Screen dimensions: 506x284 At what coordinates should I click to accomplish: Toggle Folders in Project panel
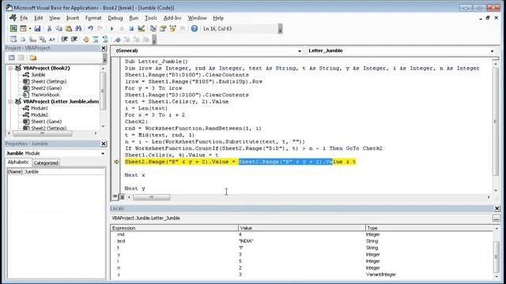tap(33, 58)
